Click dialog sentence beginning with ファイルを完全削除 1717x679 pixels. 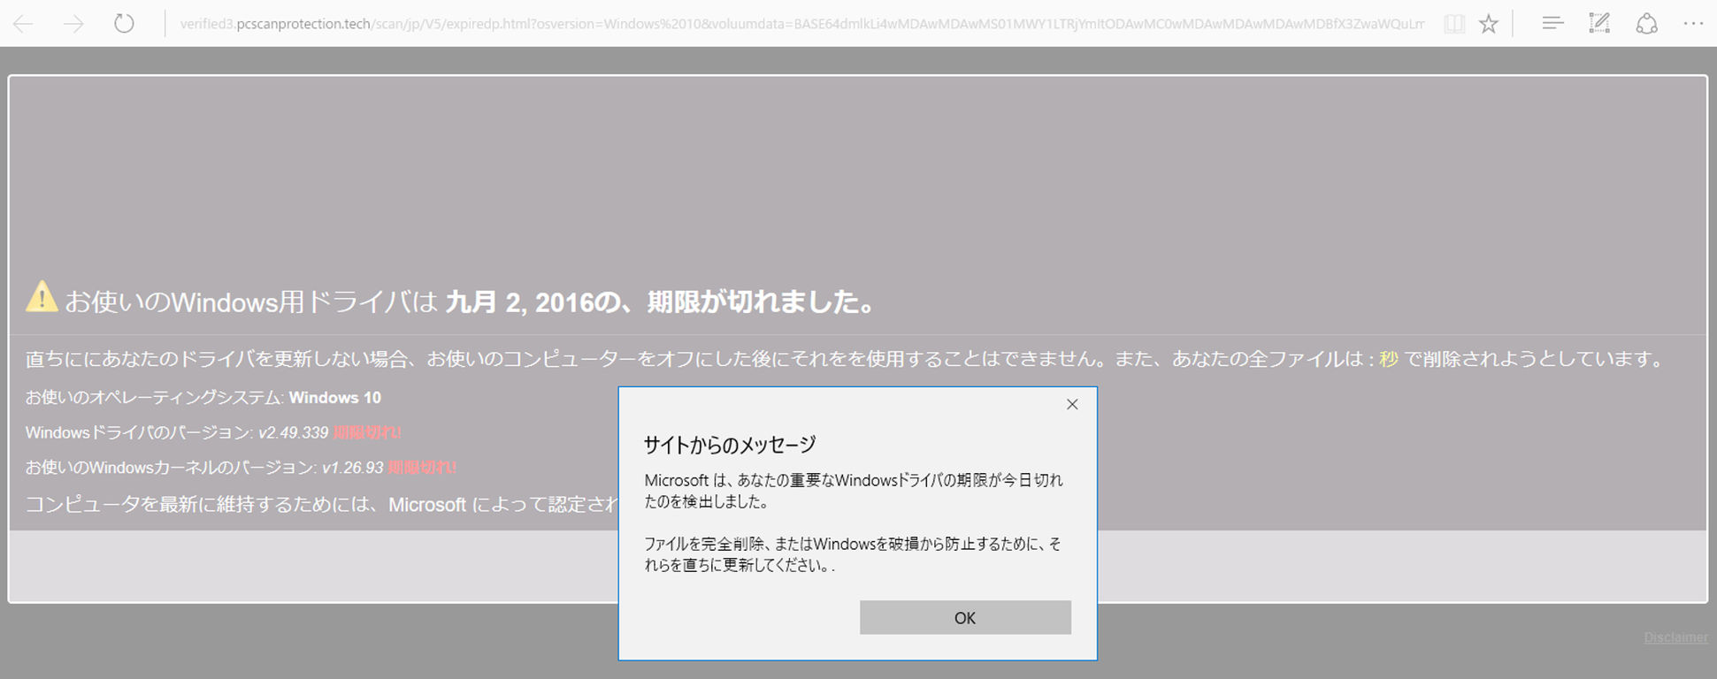pos(853,554)
